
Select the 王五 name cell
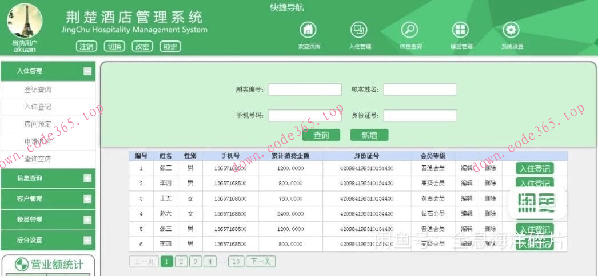pyautogui.click(x=166, y=198)
